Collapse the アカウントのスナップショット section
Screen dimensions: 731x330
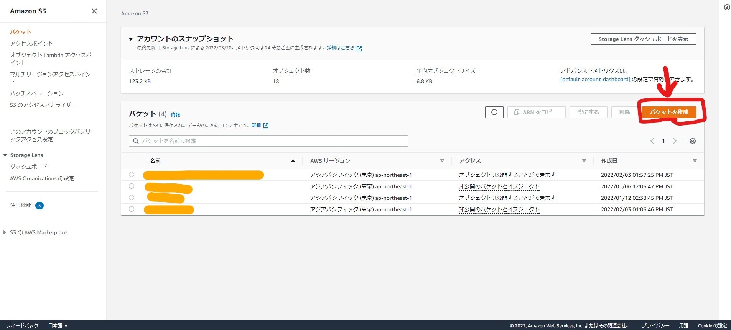coord(131,39)
